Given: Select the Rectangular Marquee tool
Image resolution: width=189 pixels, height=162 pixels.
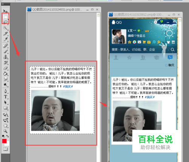Looking at the screenshot, I should 6,17.
